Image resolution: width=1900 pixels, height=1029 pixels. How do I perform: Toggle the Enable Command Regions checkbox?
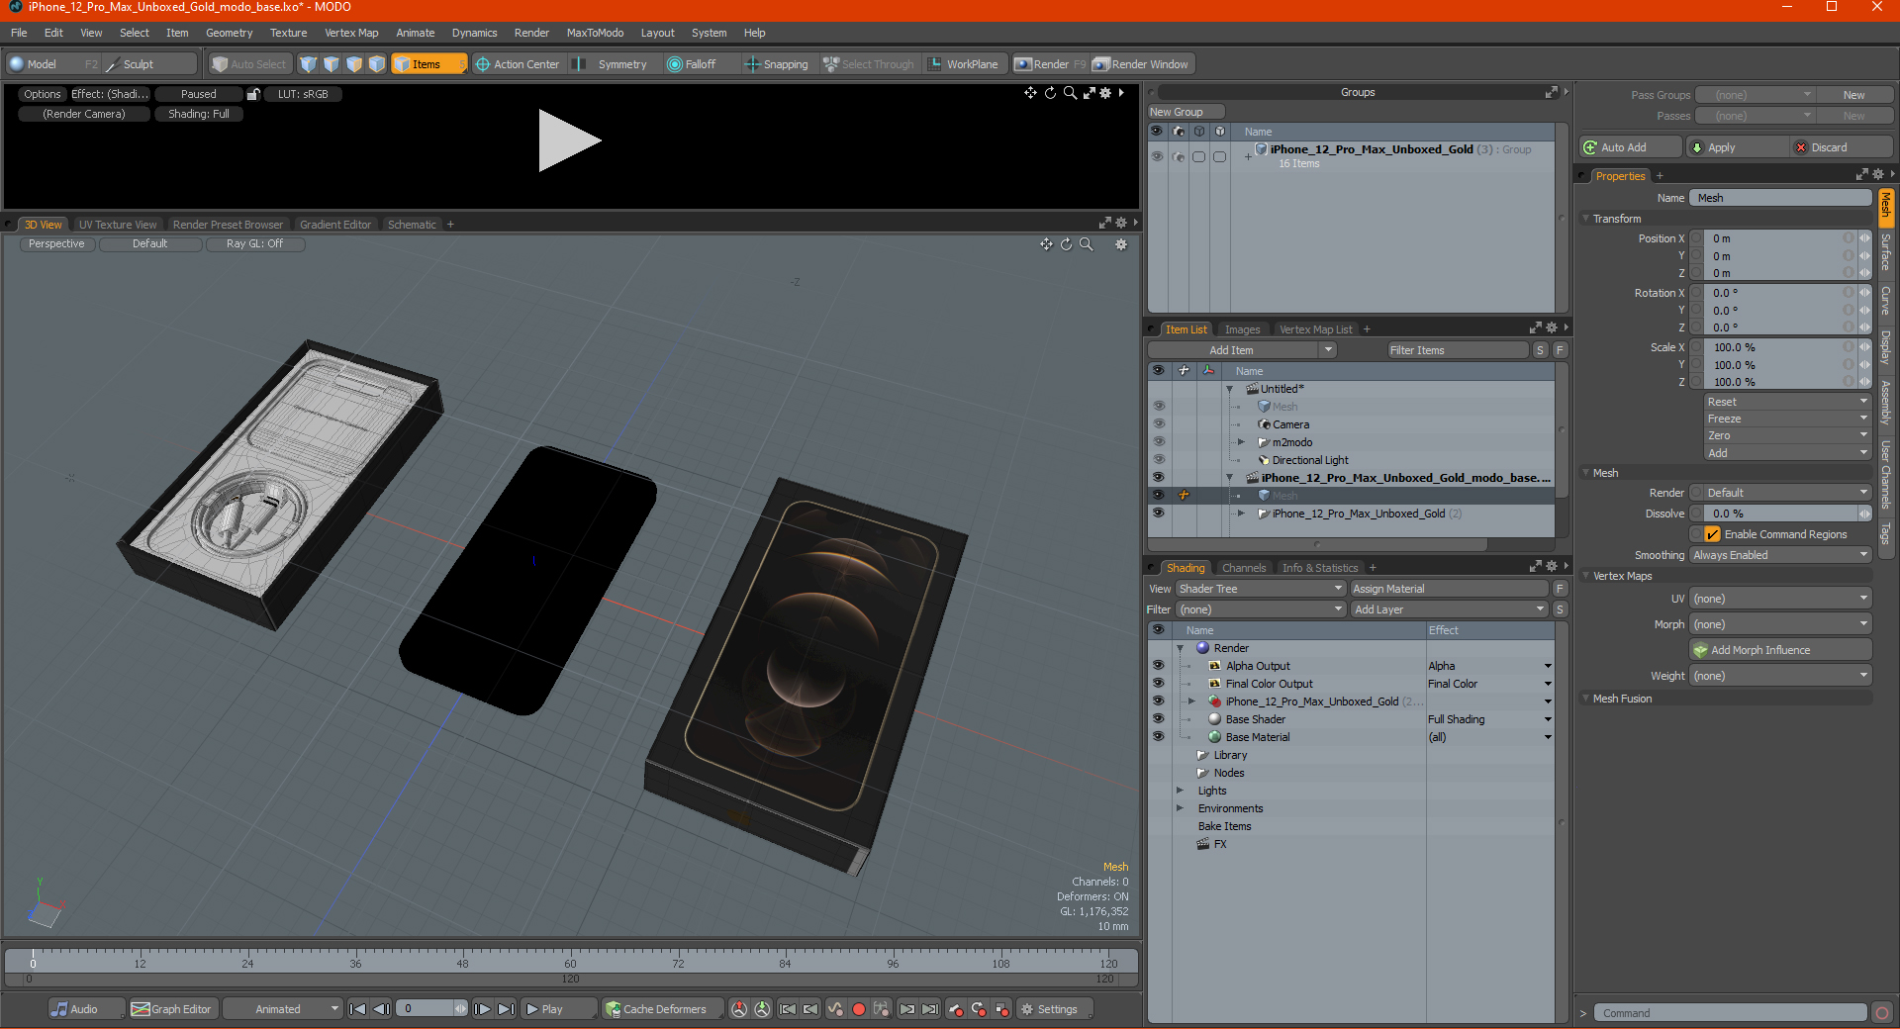[1712, 534]
